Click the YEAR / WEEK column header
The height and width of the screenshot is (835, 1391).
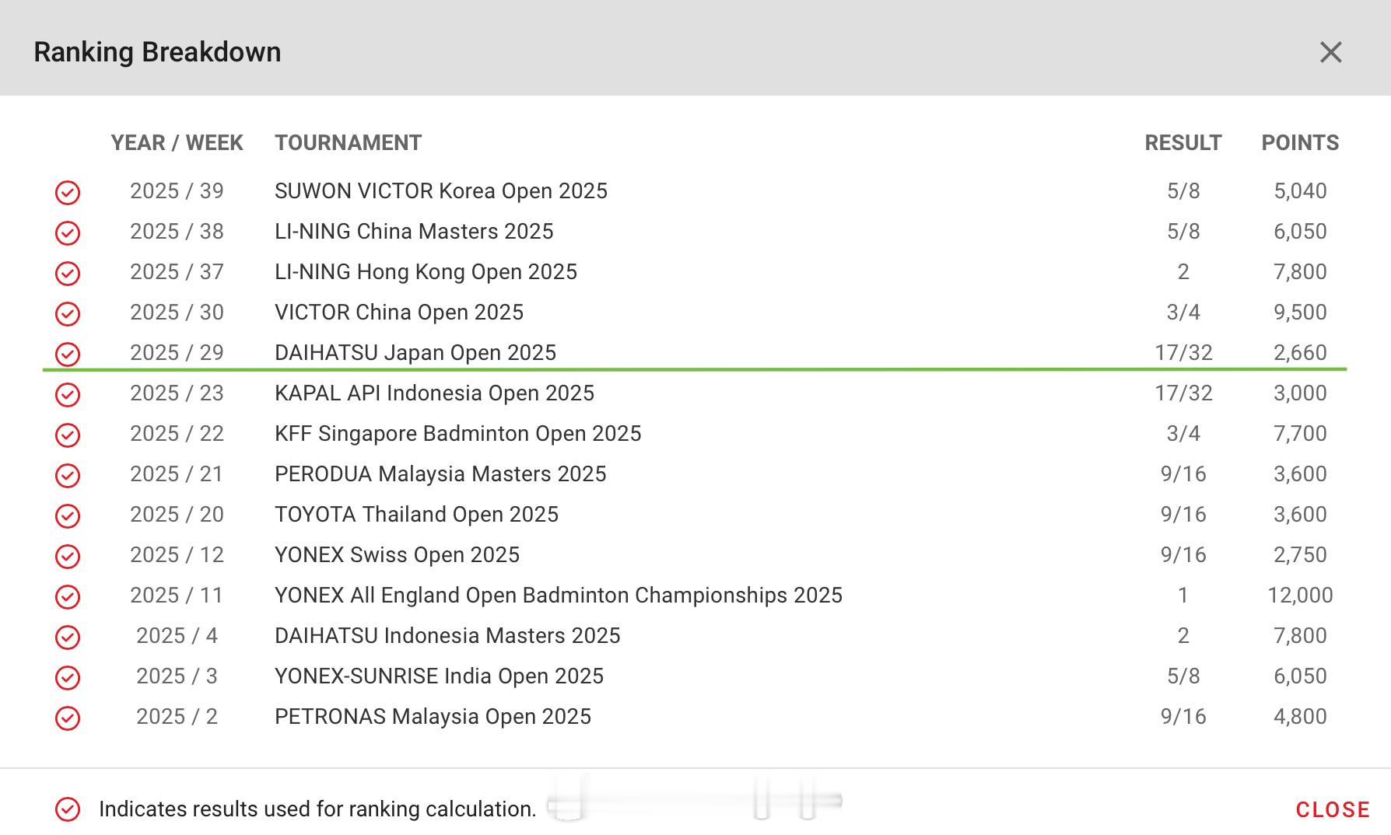tap(177, 143)
